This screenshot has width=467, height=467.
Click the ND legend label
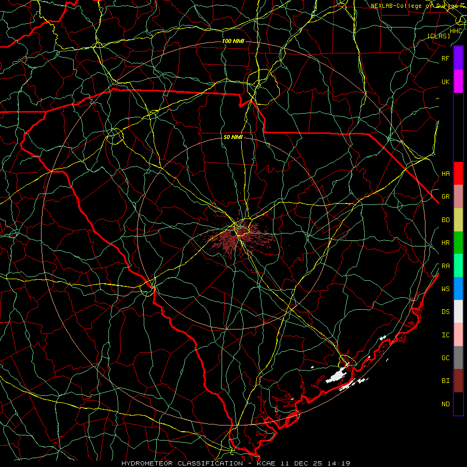click(445, 404)
